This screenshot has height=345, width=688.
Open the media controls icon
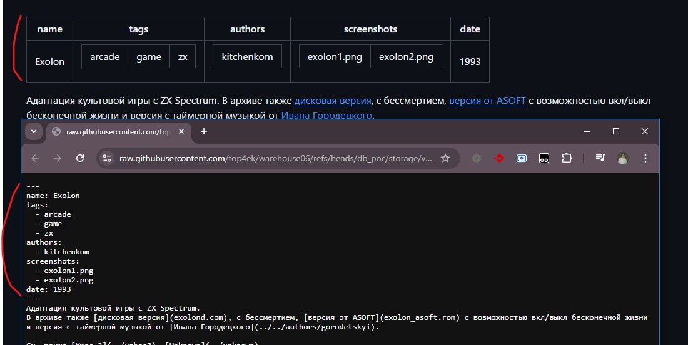coord(600,158)
